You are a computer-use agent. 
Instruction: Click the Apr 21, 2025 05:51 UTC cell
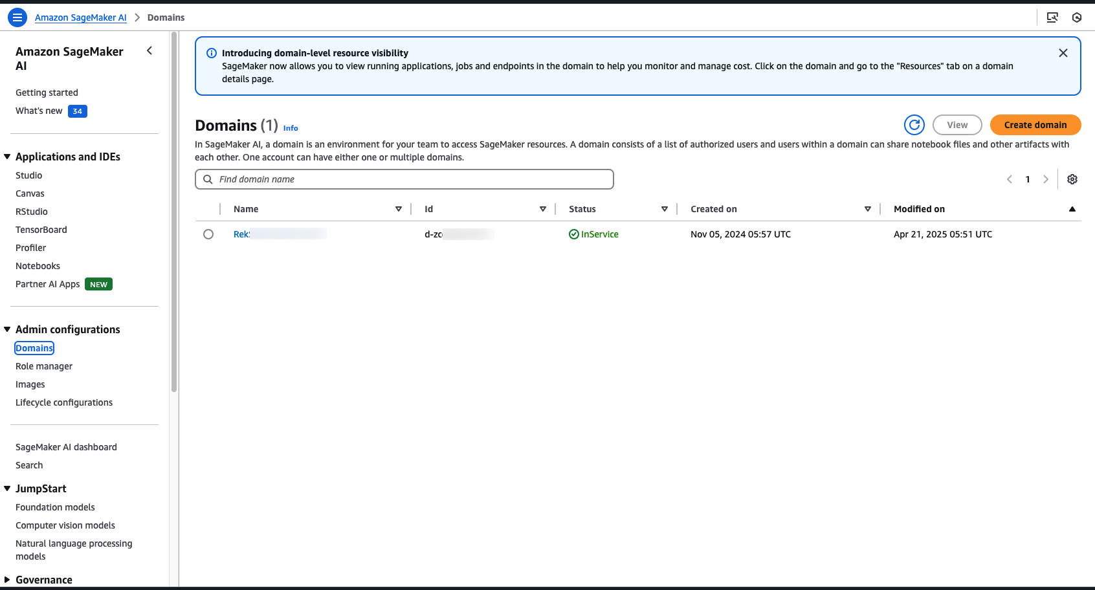[943, 234]
